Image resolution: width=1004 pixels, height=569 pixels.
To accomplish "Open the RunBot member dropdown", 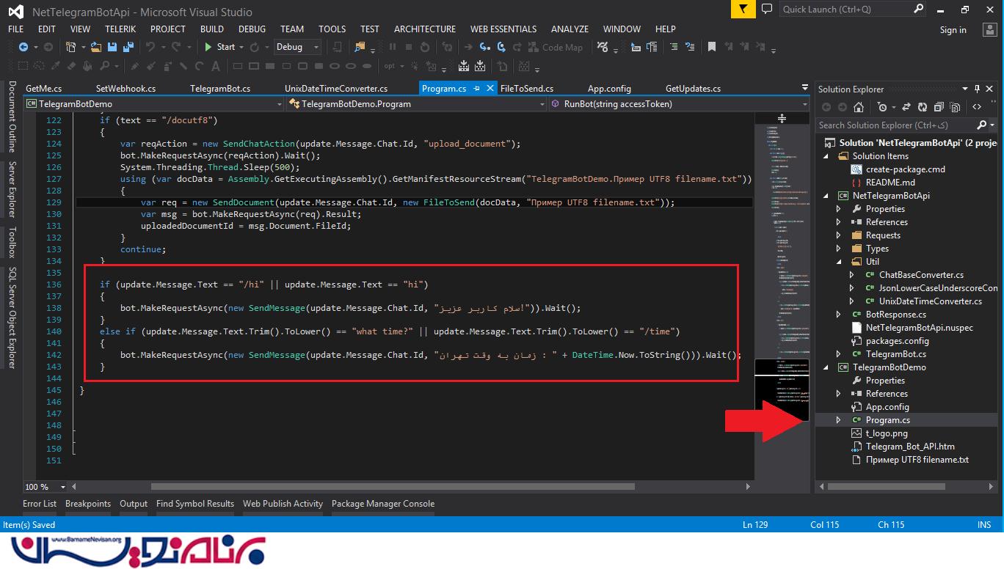I will [x=804, y=104].
